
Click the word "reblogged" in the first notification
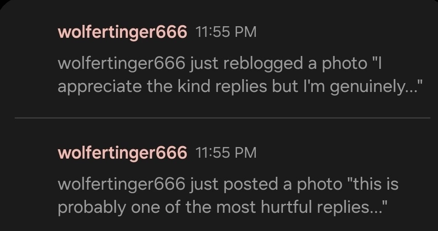(x=260, y=64)
